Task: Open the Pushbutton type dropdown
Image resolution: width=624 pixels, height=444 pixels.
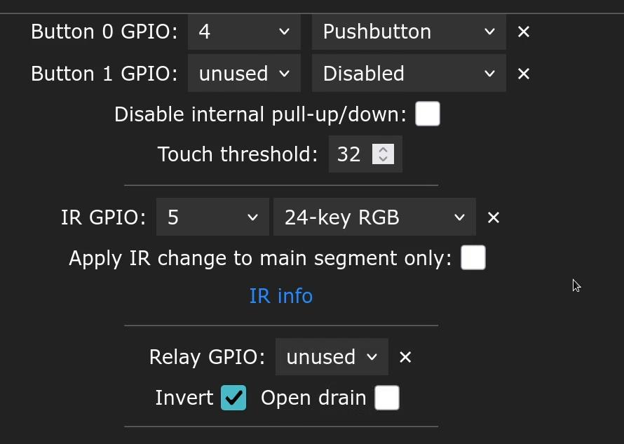Action: click(x=409, y=32)
